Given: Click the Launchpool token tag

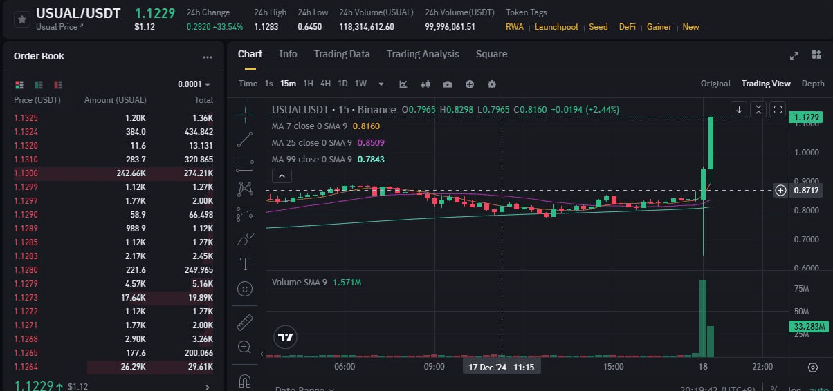Looking at the screenshot, I should (556, 27).
